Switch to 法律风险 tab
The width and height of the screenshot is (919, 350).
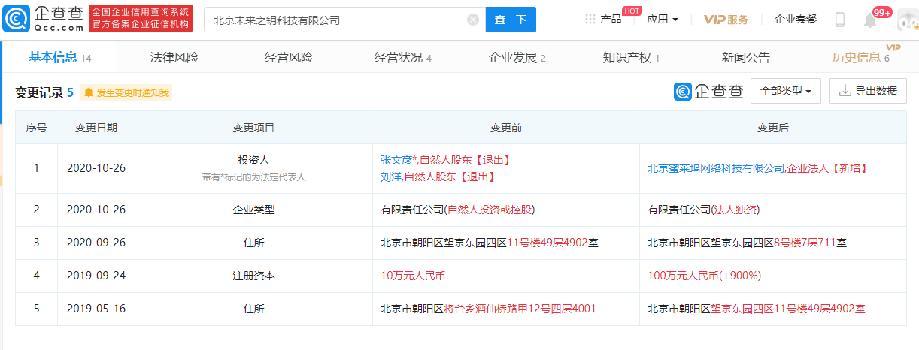[174, 57]
